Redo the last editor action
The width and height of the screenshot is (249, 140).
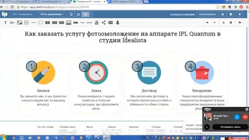pyautogui.click(x=214, y=23)
